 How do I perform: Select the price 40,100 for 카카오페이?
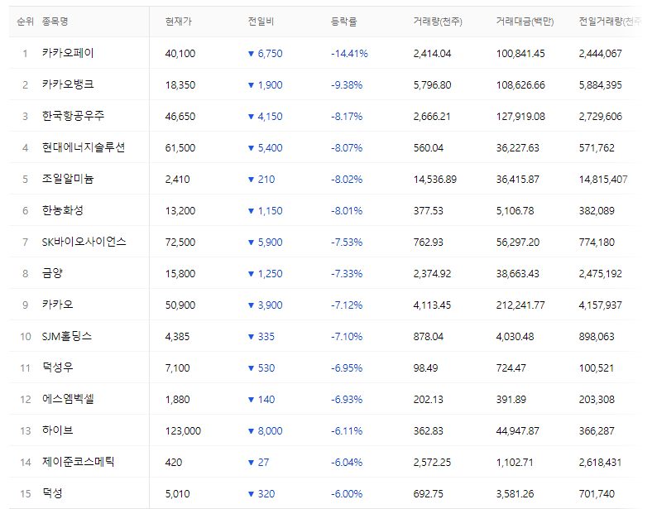tap(180, 54)
